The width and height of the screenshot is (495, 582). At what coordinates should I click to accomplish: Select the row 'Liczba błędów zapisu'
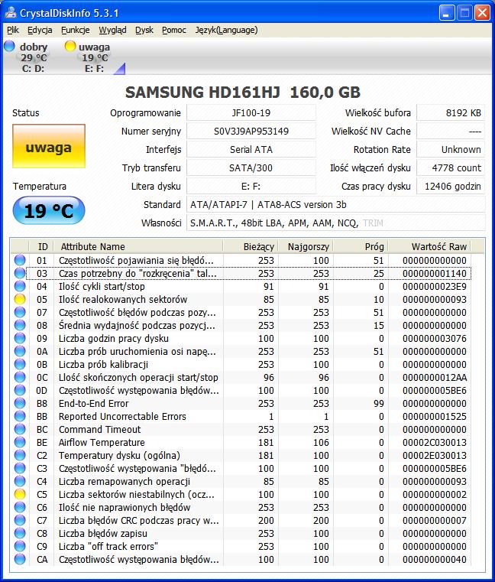[241, 533]
